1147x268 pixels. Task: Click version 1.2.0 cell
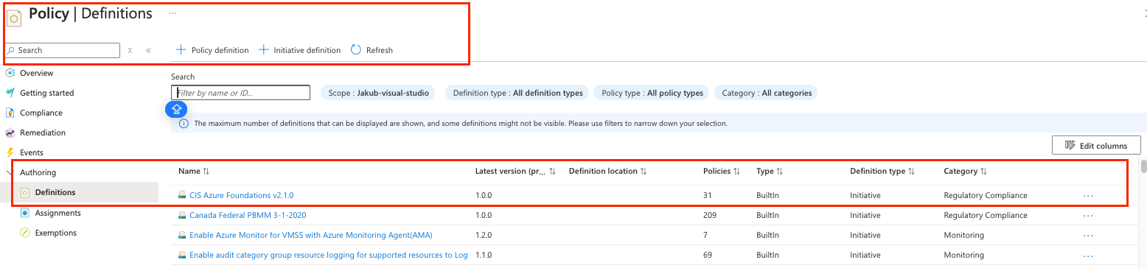[x=484, y=235]
